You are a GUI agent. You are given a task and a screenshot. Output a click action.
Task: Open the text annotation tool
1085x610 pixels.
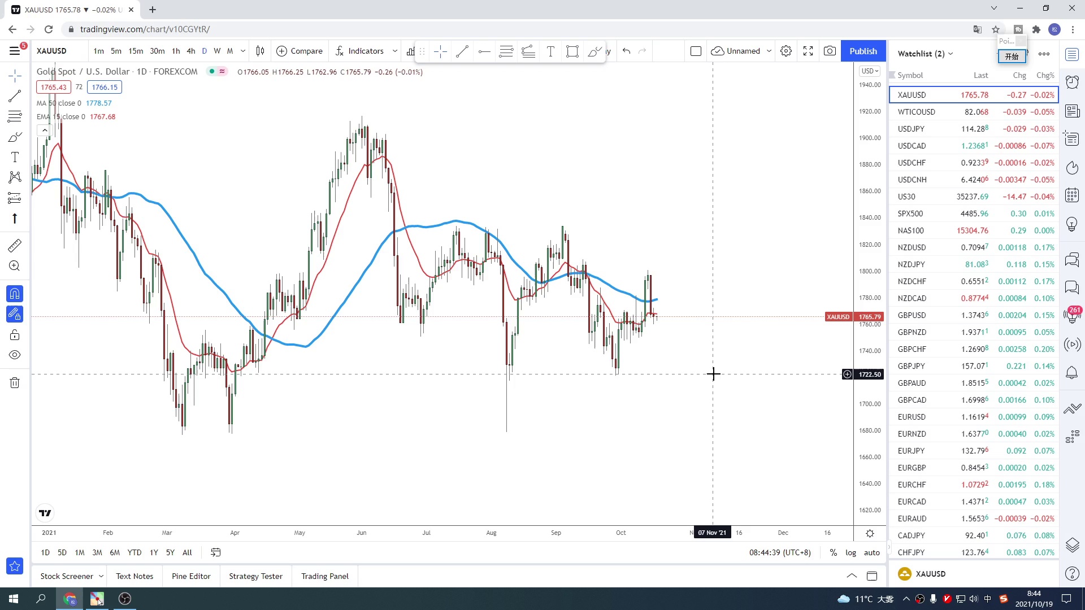click(15, 157)
